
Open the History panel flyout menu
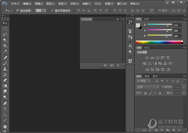(123, 19)
